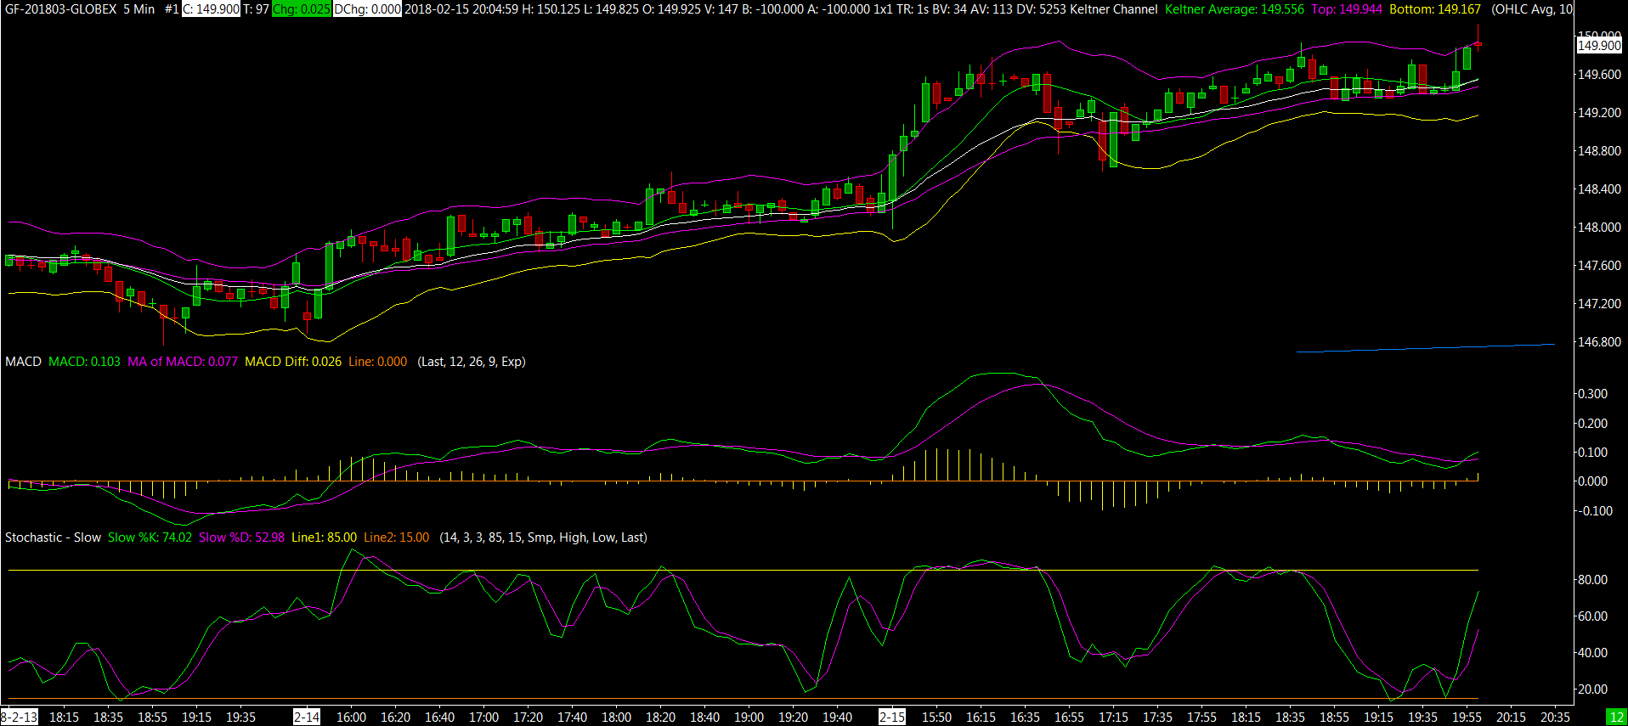Click the green MACD: 0.103 value
Image resolution: width=1628 pixels, height=726 pixels.
point(84,362)
